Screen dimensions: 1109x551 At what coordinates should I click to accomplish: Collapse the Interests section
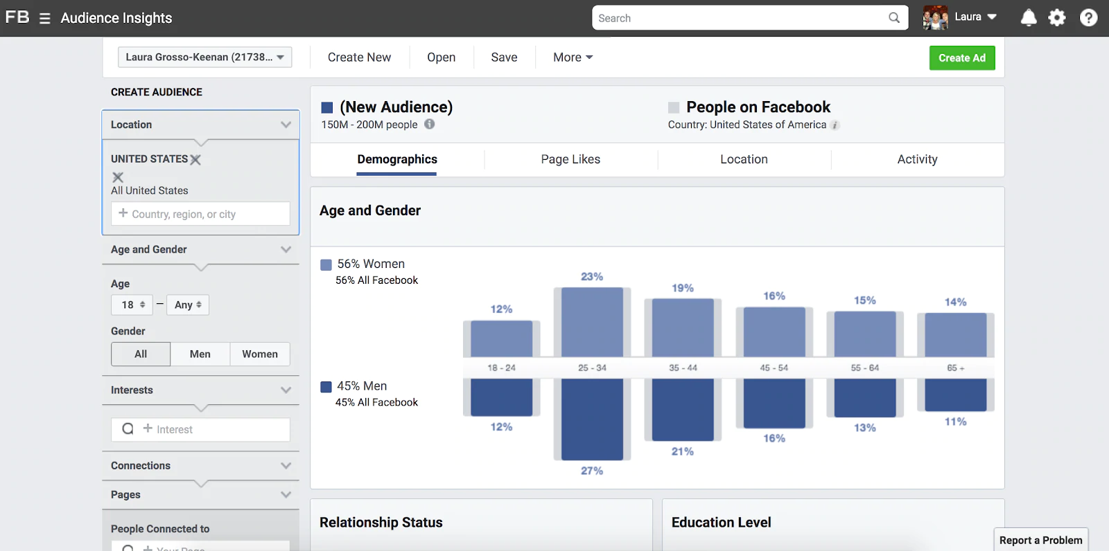coord(286,390)
